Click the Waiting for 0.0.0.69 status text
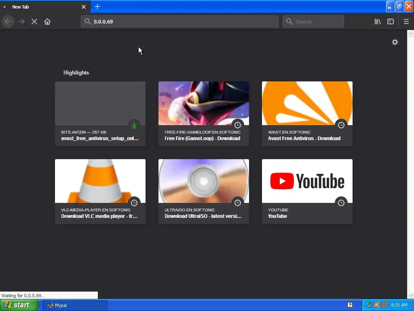 click(x=23, y=295)
